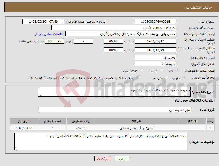The height and width of the screenshot is (166, 219).
Task: Click the response deadline date 1403/05/17 field
Action: [155, 41]
